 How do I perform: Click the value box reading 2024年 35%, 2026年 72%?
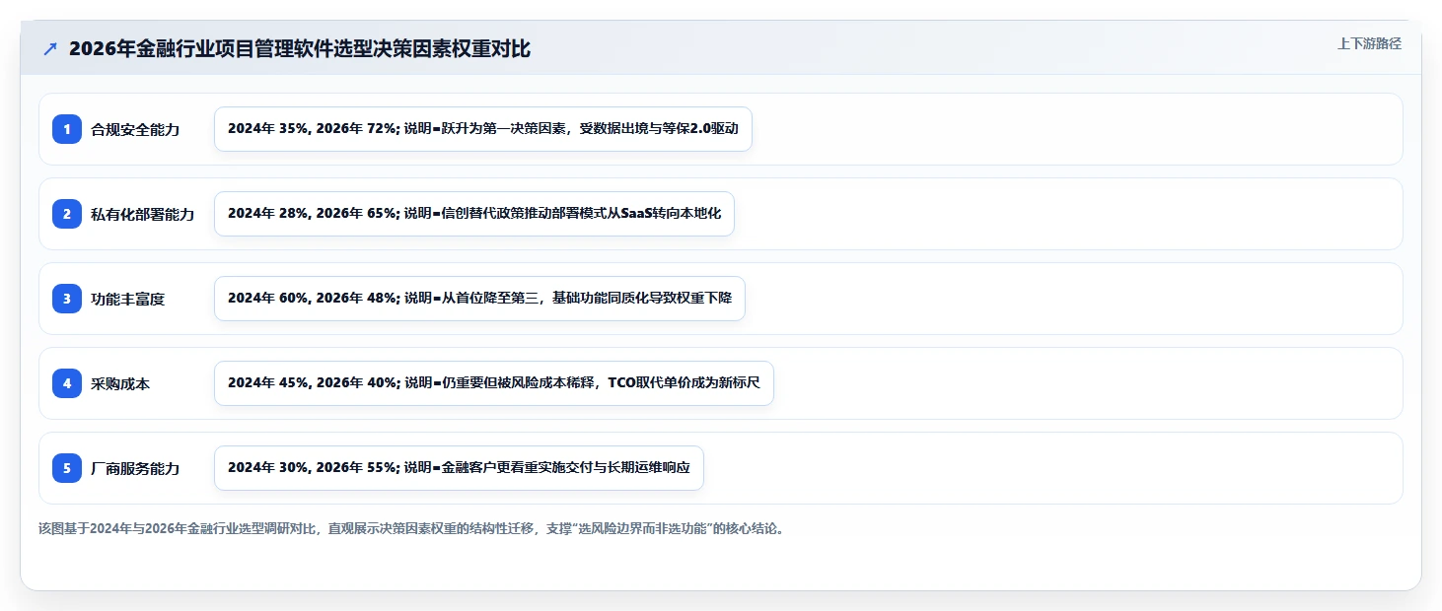point(483,129)
